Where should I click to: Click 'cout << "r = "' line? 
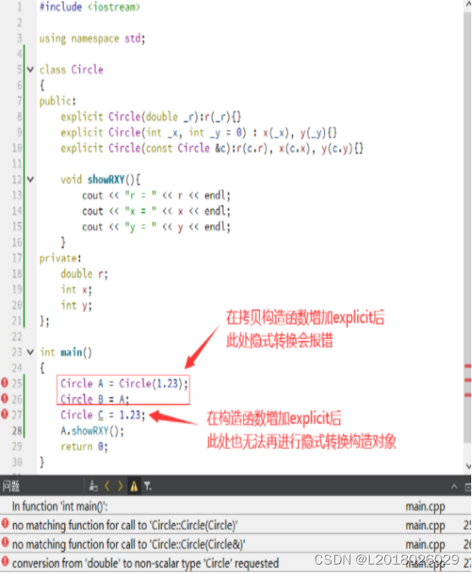point(156,195)
